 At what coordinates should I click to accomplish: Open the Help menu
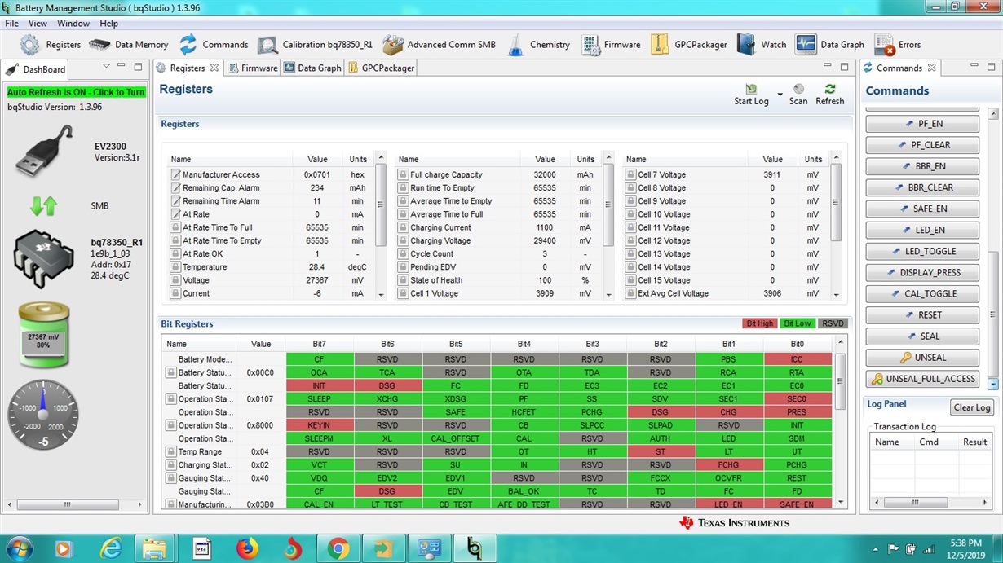(x=108, y=24)
